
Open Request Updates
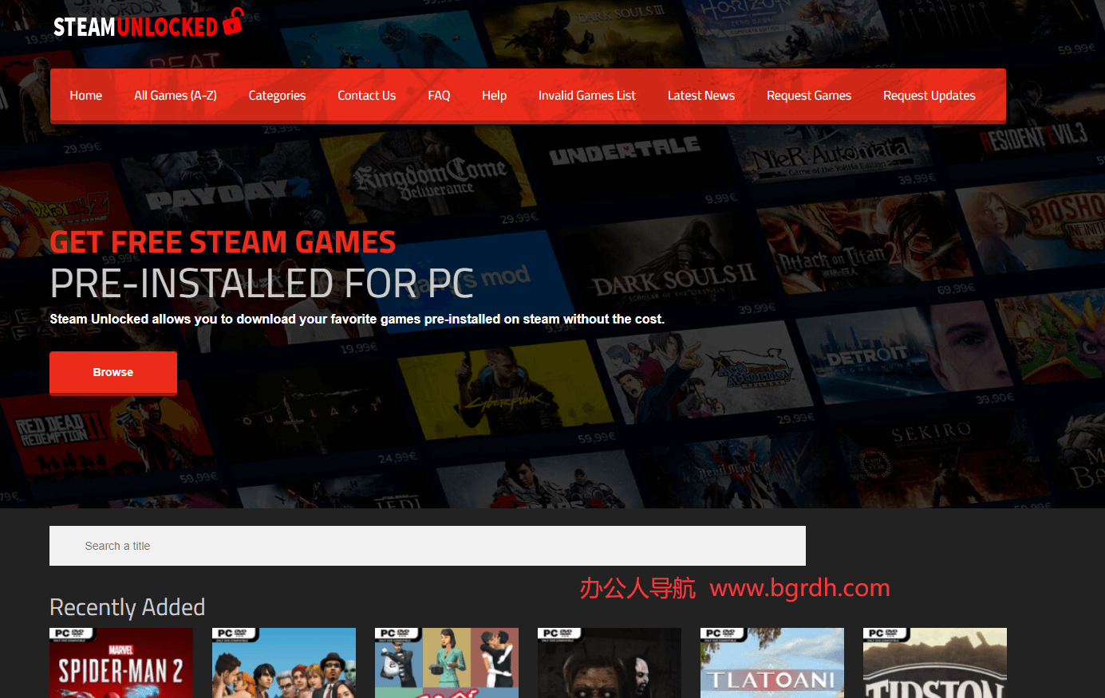[x=929, y=95]
